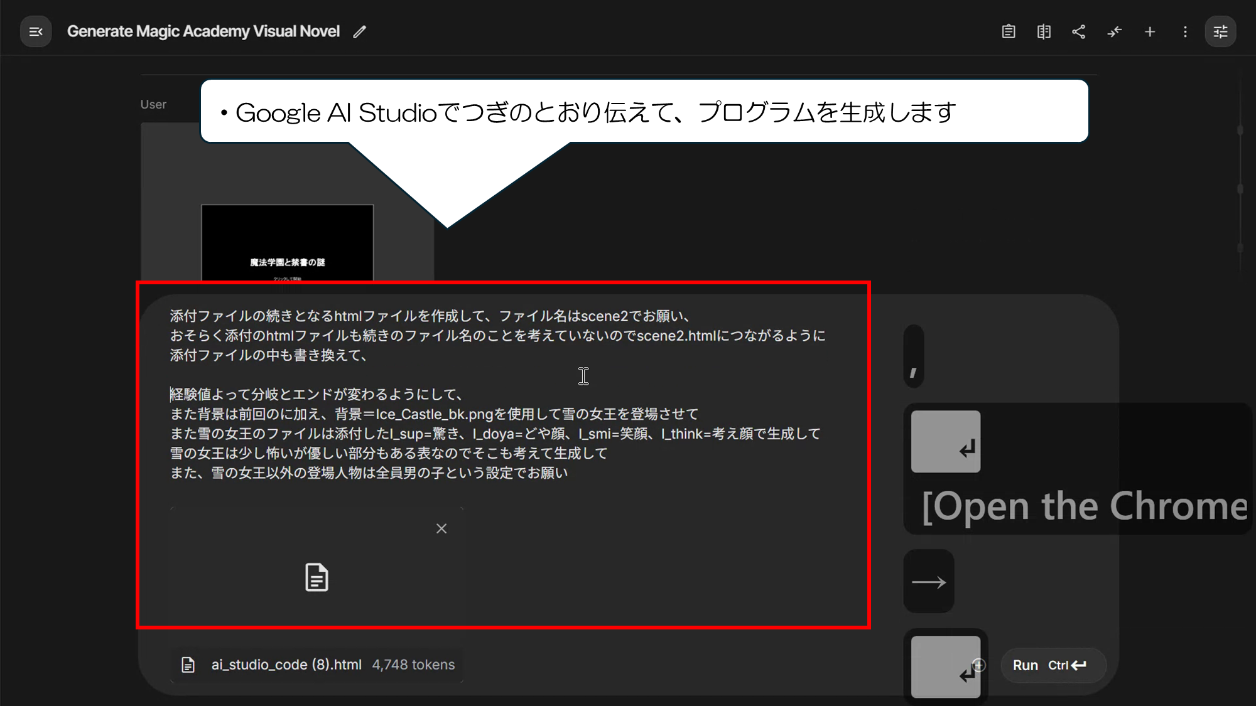This screenshot has height=706, width=1256.
Task: Jump to second conversation scroll marker
Action: [x=1240, y=188]
